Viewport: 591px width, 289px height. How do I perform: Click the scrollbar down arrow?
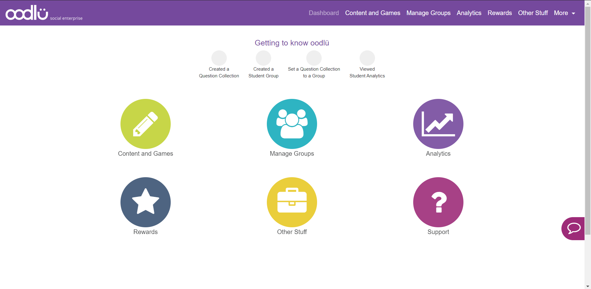click(588, 286)
